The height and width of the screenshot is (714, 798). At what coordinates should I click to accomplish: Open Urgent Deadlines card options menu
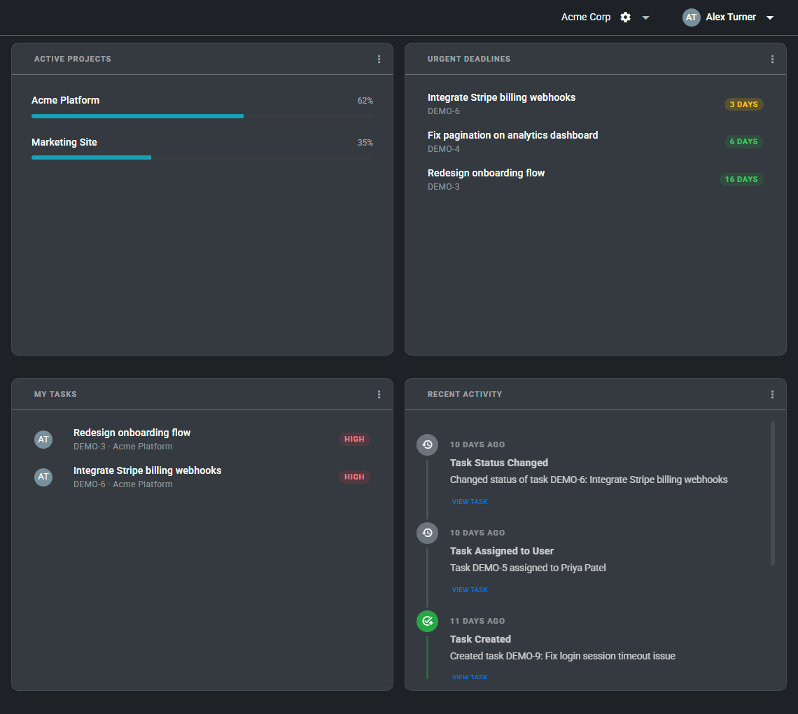click(x=773, y=59)
